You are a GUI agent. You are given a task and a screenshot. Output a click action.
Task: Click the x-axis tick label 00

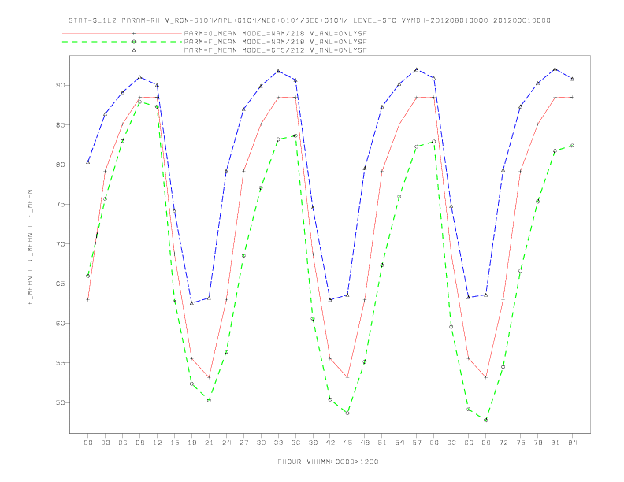tap(88, 443)
